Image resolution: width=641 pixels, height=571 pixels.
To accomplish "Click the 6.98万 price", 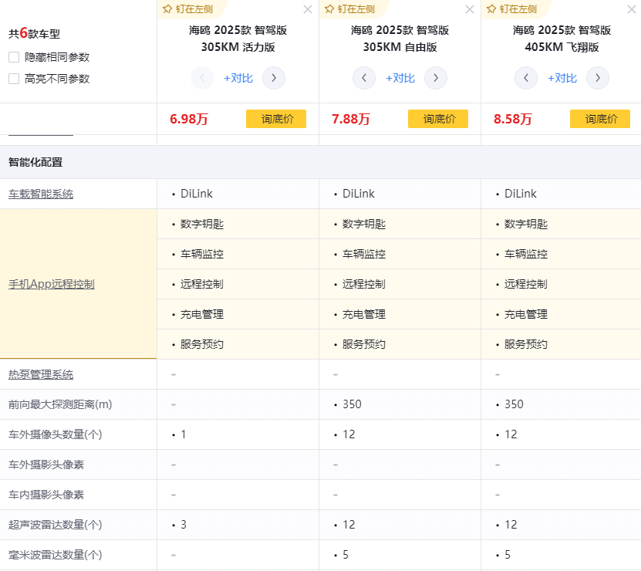I will click(x=189, y=119).
